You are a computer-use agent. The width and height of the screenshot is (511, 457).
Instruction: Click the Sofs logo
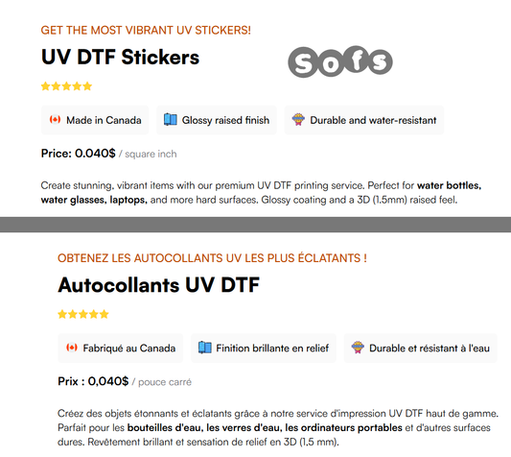(340, 61)
